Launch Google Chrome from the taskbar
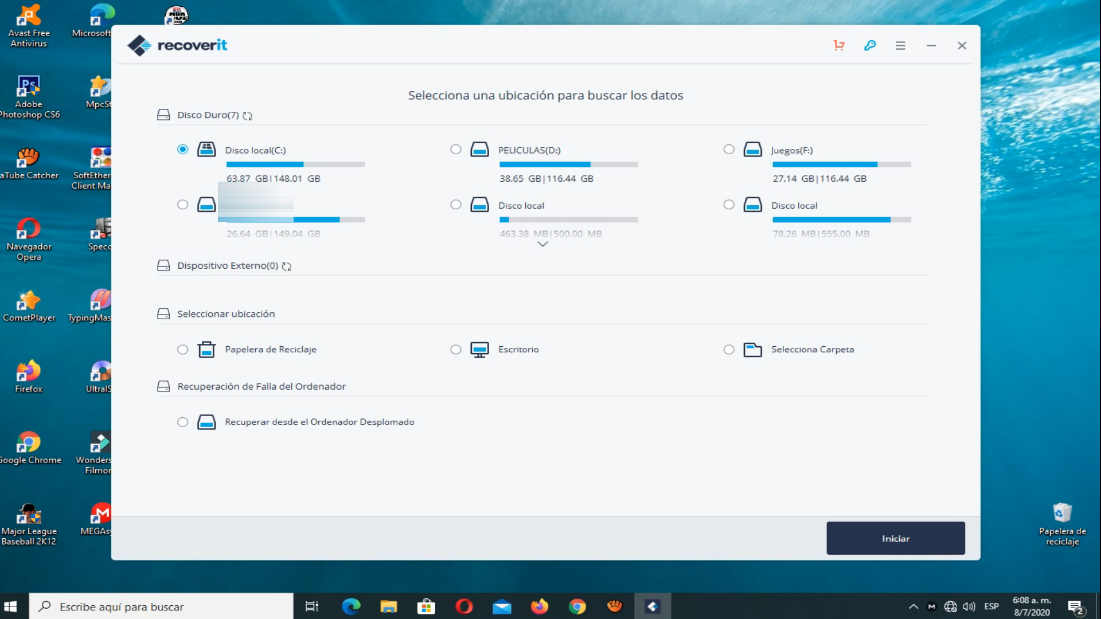Image resolution: width=1101 pixels, height=619 pixels. [578, 606]
